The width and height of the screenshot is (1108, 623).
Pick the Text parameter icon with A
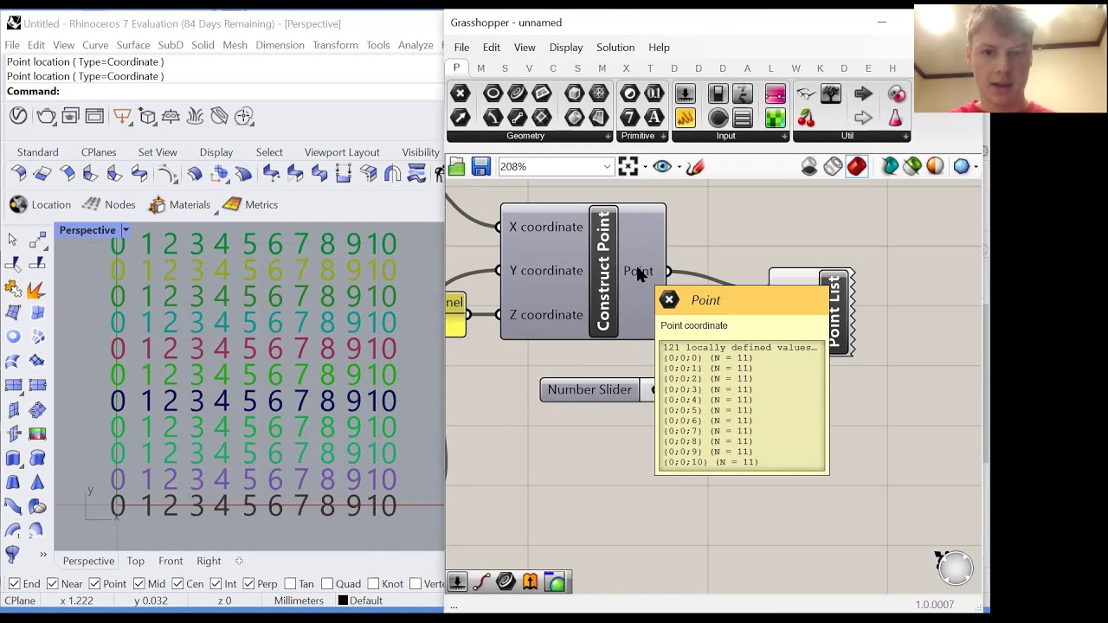coord(654,117)
